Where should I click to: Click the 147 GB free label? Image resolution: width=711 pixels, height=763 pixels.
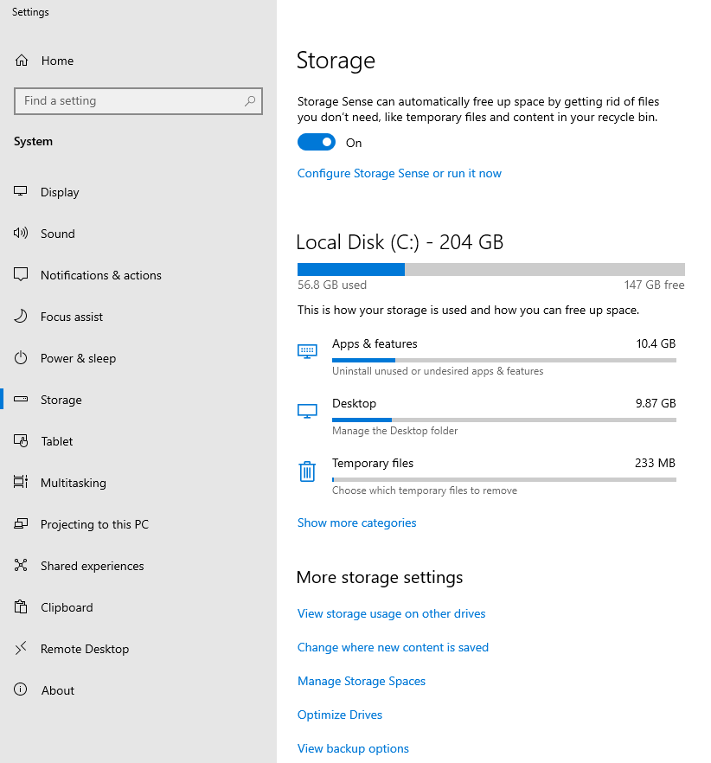[x=654, y=285]
